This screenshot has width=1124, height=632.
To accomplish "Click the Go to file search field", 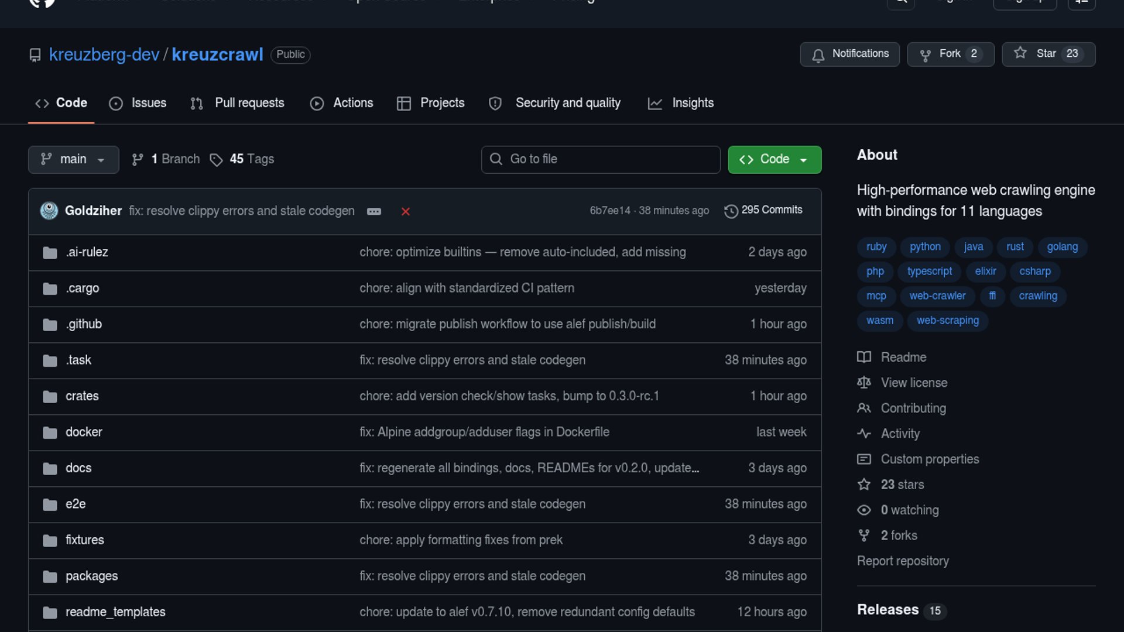I will pos(600,159).
